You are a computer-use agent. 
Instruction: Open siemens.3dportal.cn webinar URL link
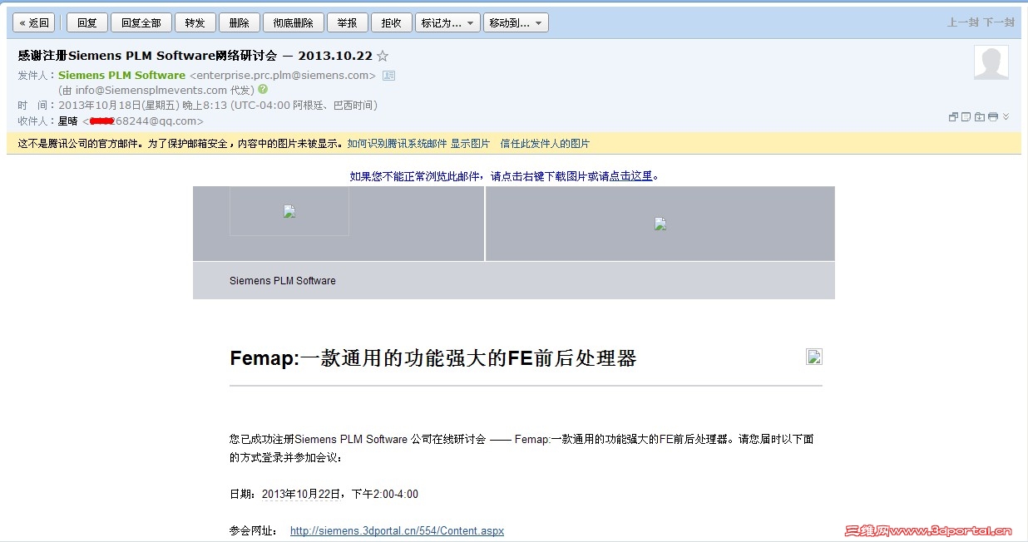click(397, 531)
